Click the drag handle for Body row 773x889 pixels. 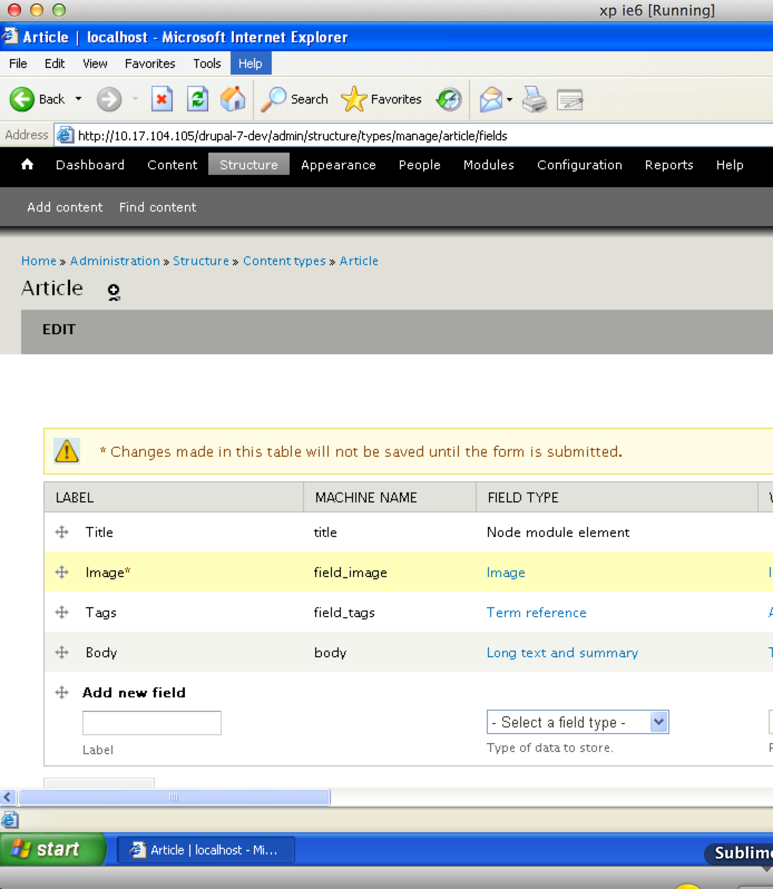(x=62, y=652)
